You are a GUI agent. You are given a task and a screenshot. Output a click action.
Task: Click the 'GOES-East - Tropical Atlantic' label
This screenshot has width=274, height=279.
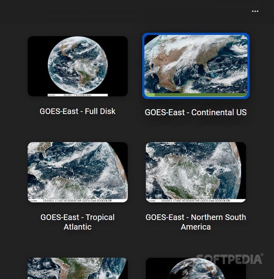78,222
